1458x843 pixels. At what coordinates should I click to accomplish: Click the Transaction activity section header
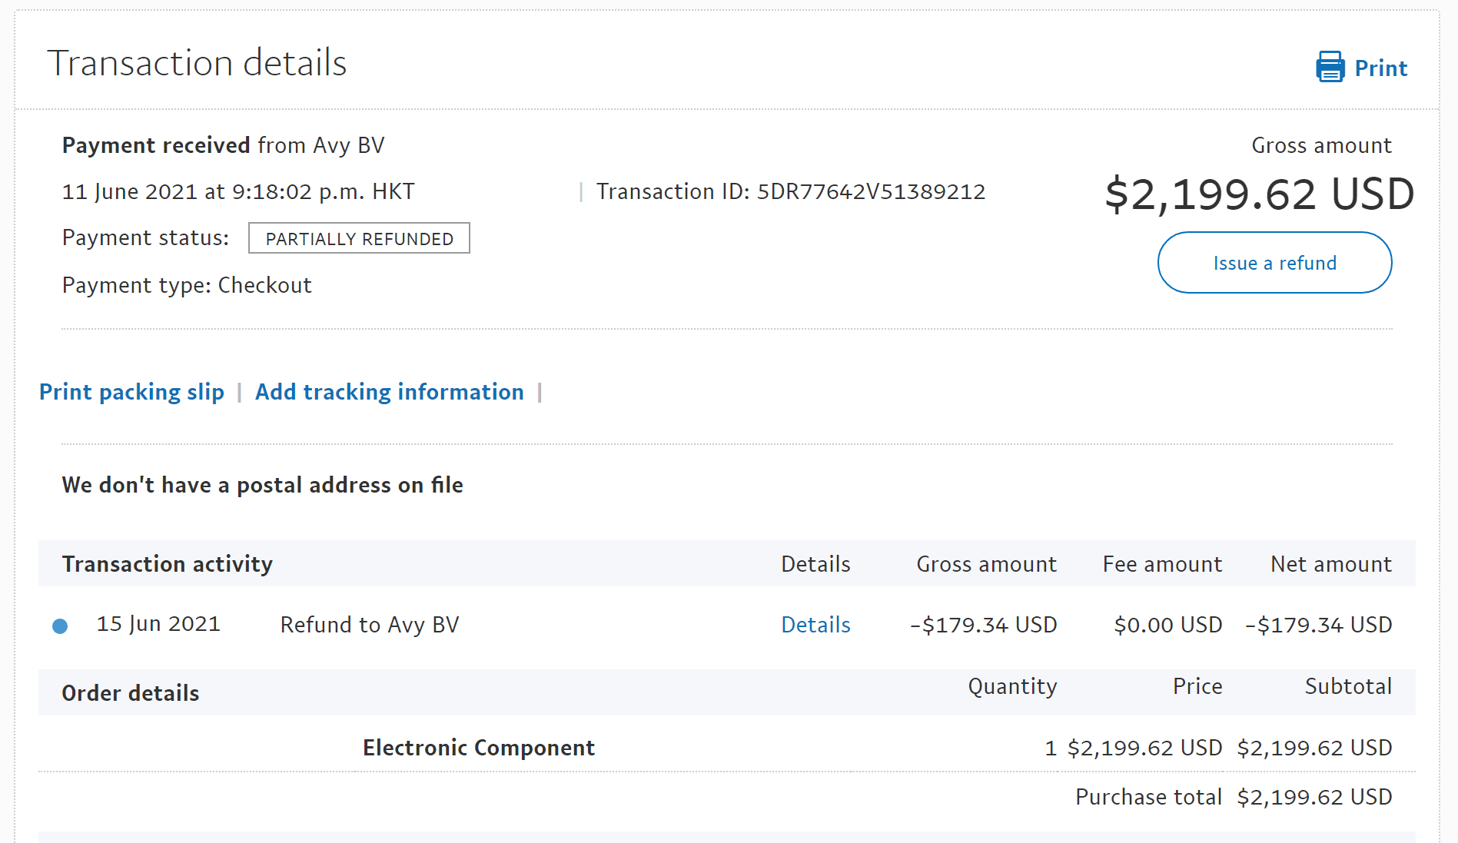click(167, 564)
